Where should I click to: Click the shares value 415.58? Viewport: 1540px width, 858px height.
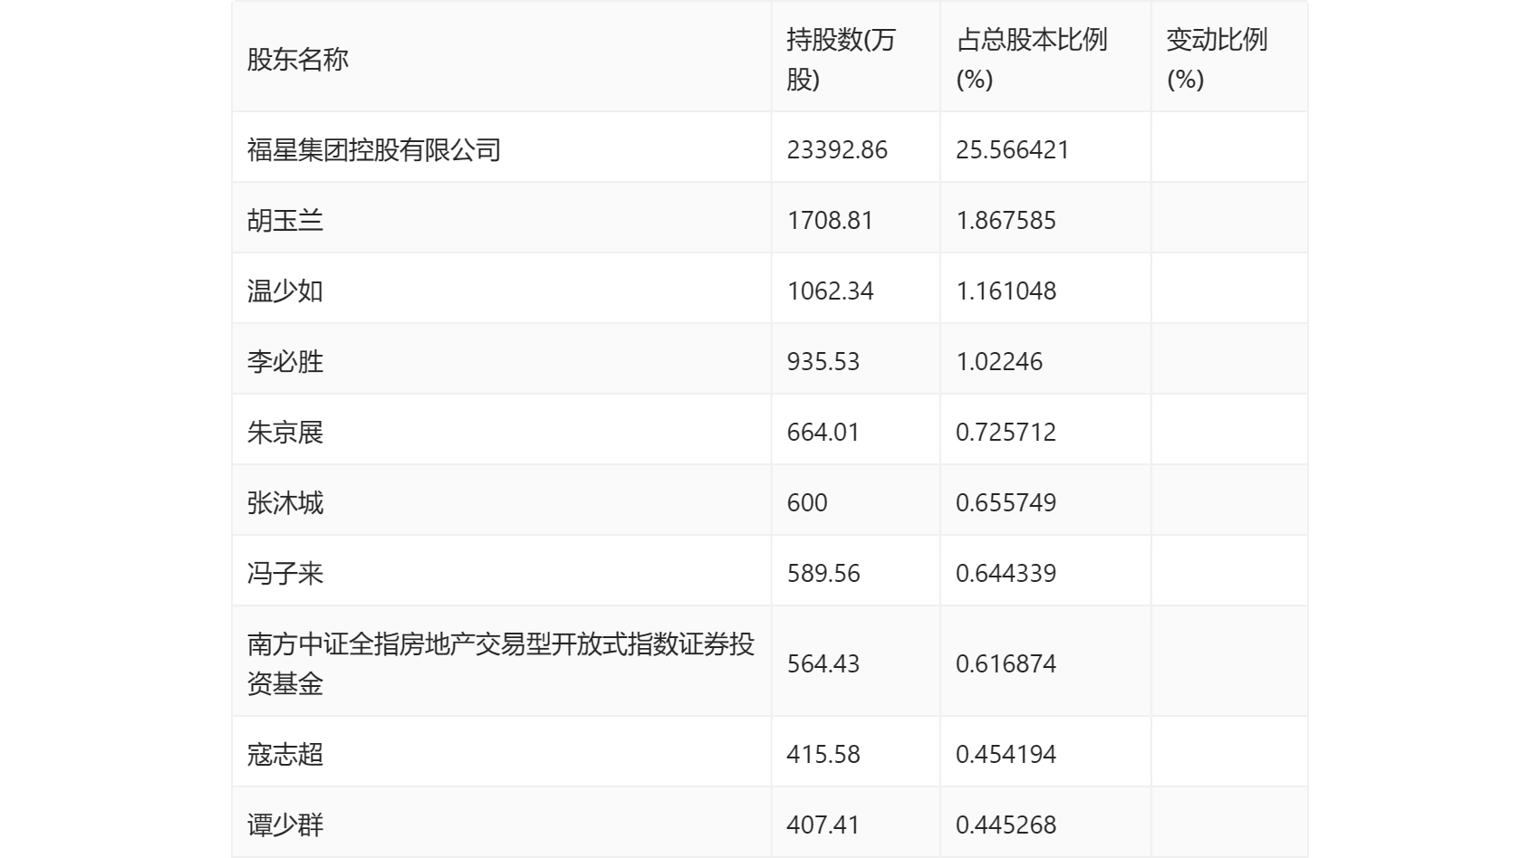[x=823, y=755]
